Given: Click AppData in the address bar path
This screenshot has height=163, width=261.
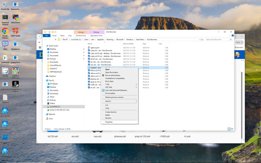Looking at the screenshot, I should click(x=100, y=39).
